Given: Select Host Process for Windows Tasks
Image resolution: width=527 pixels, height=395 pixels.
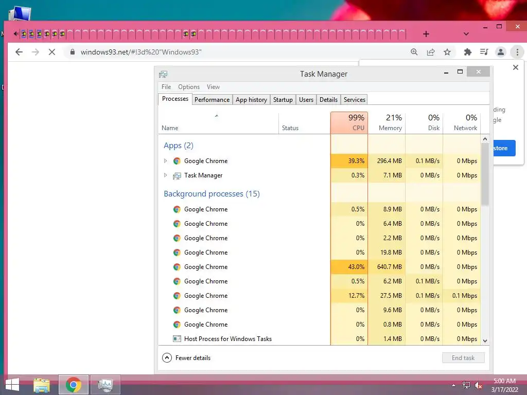Looking at the screenshot, I should [x=319, y=339].
